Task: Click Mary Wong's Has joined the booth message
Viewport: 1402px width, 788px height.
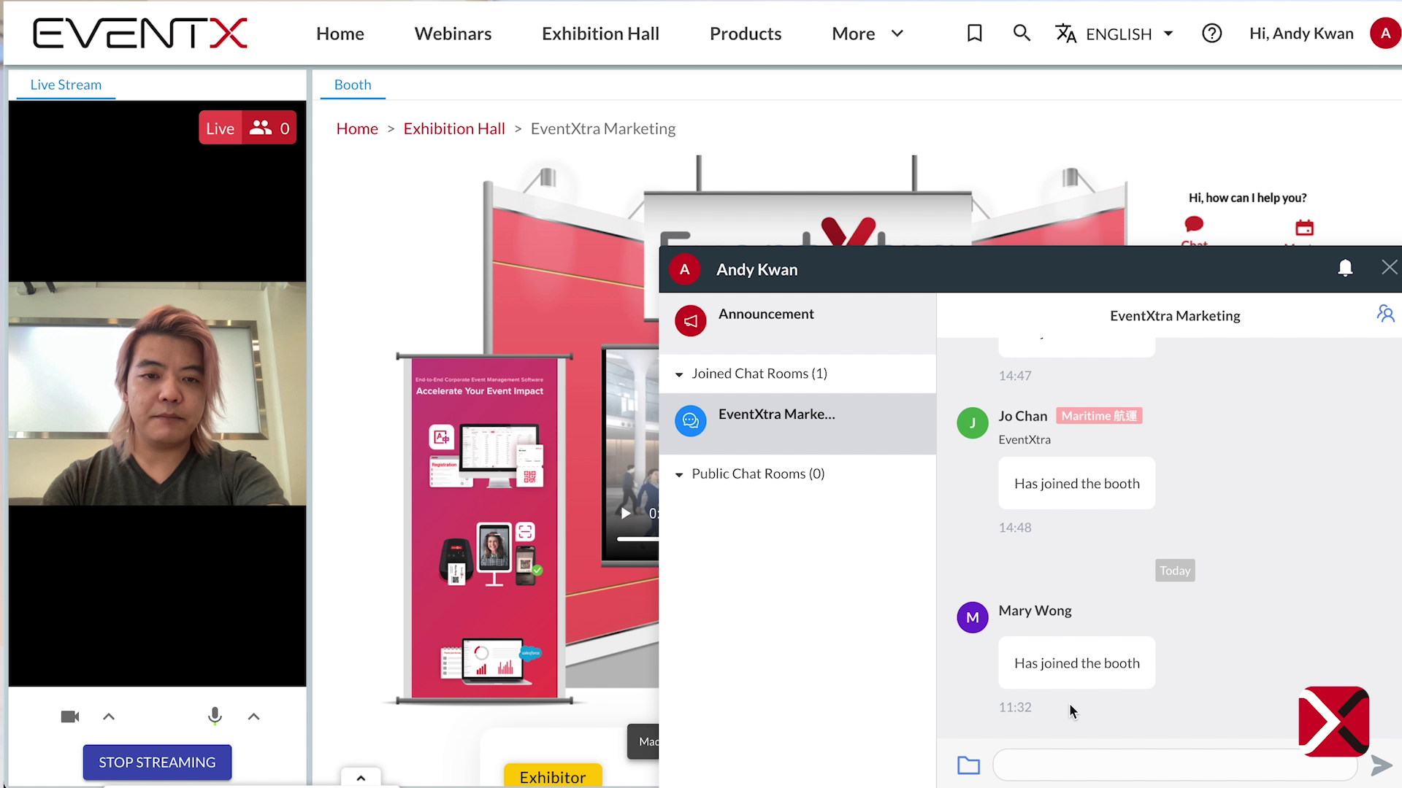Action: [x=1076, y=663]
